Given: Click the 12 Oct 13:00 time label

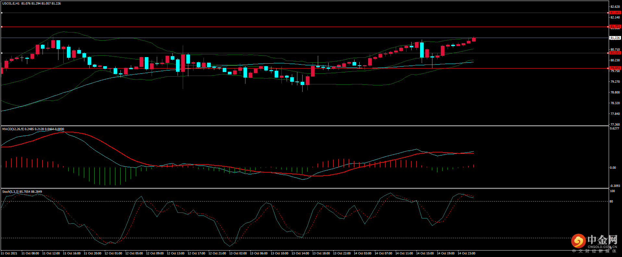Looking at the screenshot, I should (x=176, y=253).
